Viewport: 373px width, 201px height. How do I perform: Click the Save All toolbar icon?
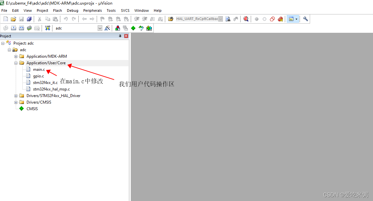(29, 19)
